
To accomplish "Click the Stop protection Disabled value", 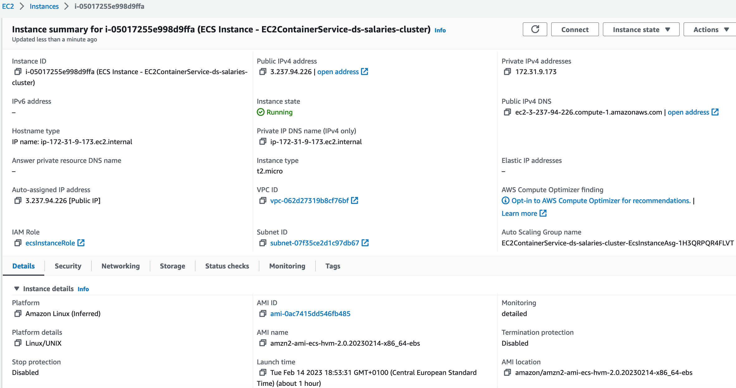I will (x=25, y=372).
